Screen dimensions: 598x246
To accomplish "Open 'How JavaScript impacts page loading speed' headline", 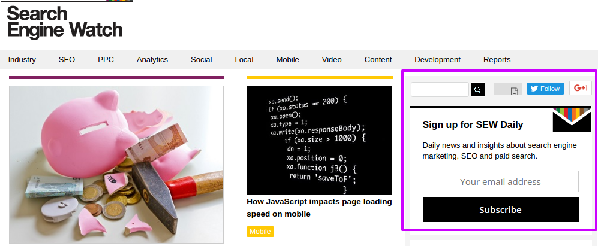I will click(319, 208).
